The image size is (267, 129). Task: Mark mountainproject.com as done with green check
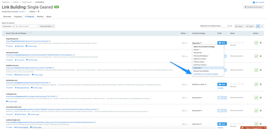tap(256, 111)
